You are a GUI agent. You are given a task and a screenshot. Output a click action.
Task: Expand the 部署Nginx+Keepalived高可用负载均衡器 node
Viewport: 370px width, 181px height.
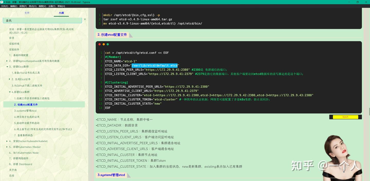click(x=7, y=61)
